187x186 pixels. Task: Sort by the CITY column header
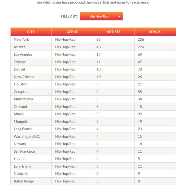click(31, 32)
